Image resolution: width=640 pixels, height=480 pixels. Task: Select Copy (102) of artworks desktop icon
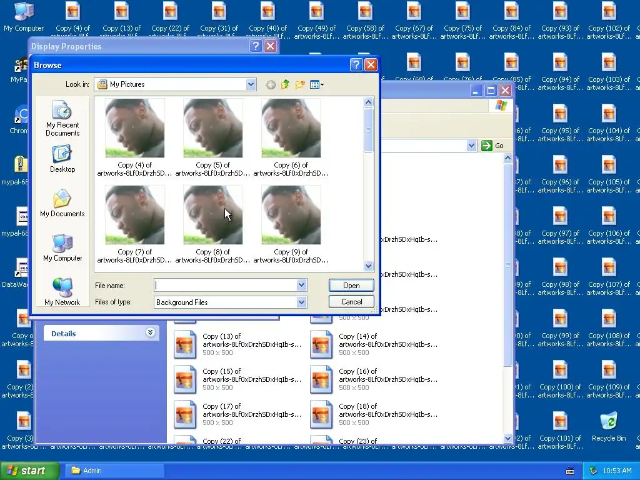pyautogui.click(x=609, y=21)
